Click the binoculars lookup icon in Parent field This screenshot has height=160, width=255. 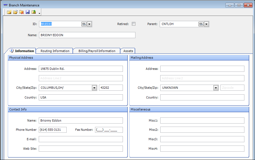pyautogui.click(x=201, y=24)
